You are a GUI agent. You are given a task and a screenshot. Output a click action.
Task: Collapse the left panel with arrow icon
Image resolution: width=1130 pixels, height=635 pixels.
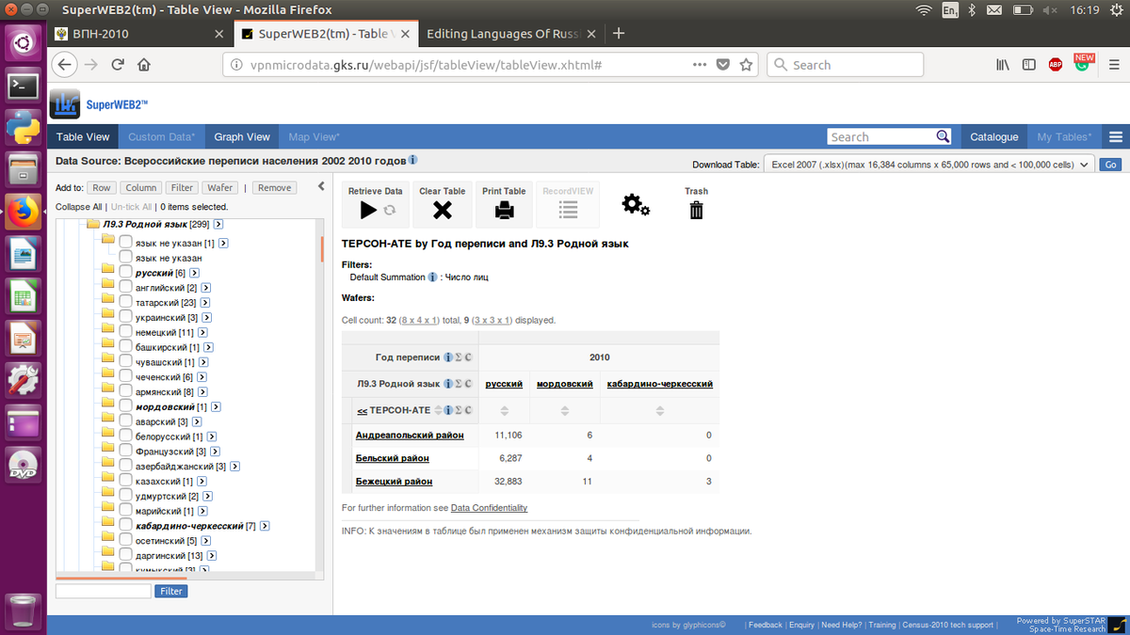(319, 186)
